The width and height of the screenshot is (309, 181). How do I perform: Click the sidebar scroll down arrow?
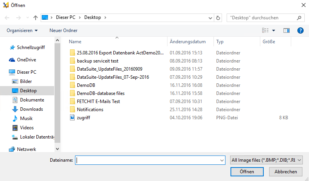(57, 149)
